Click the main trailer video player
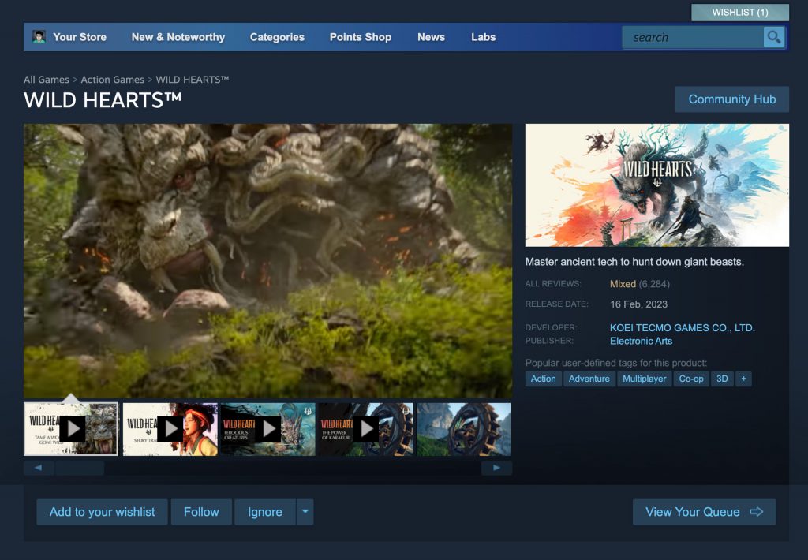This screenshot has width=808, height=560. [268, 261]
